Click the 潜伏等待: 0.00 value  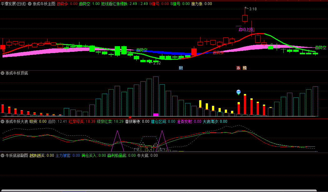[x=137, y=121]
